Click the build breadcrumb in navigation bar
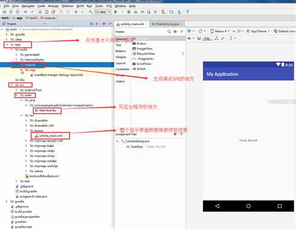 (x=31, y=18)
